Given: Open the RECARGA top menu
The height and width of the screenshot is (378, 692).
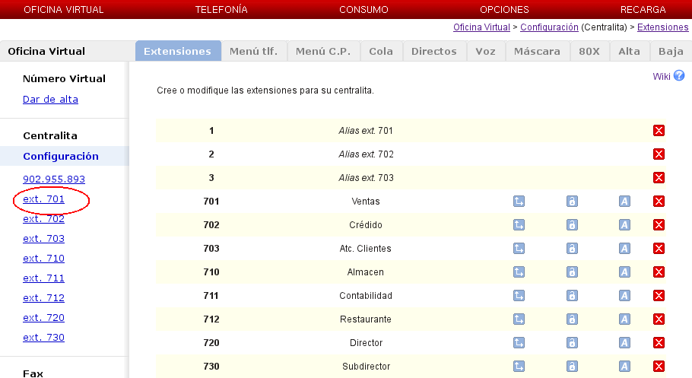Looking at the screenshot, I should pyautogui.click(x=643, y=10).
